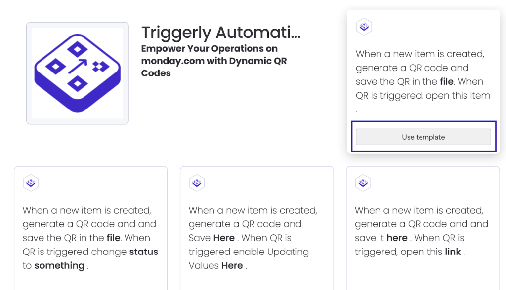
Task: Click the 'Here' field after Save
Action: tap(224, 238)
